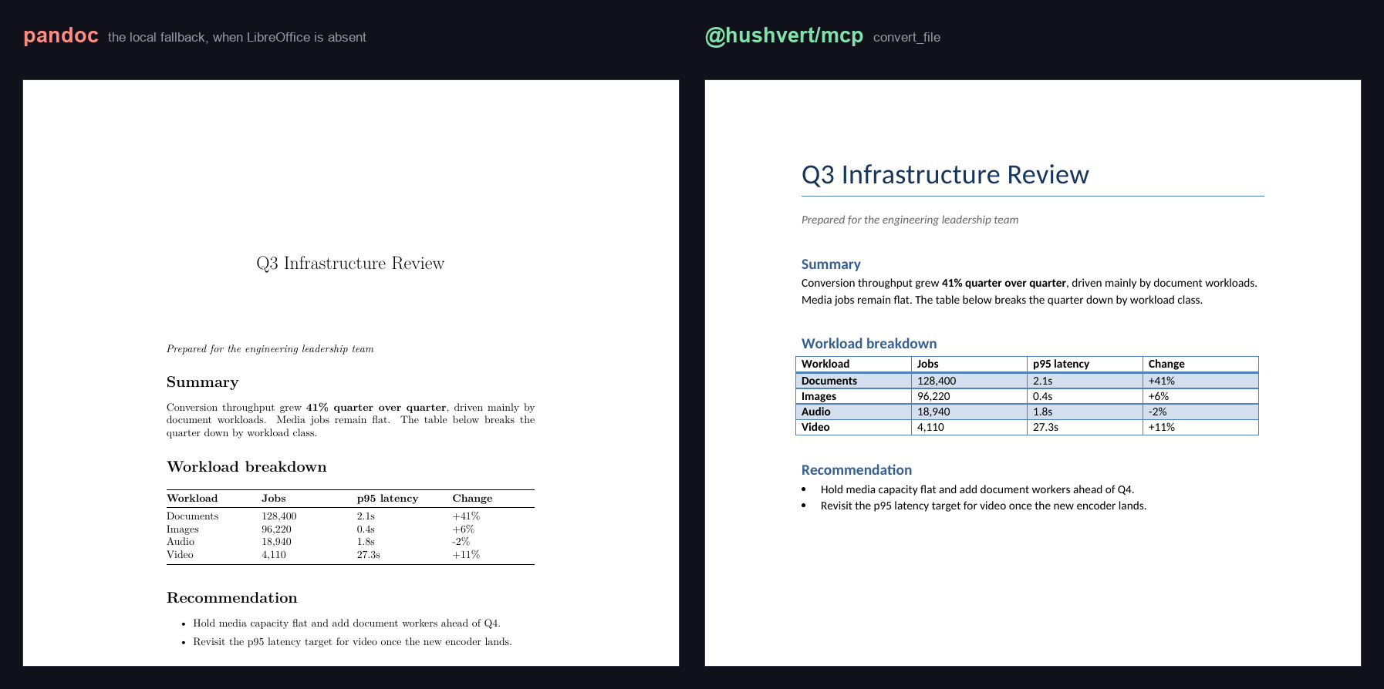Screen dimensions: 1384x689
Task: Click '4,110' cell in hushvert table
Action: click(969, 427)
